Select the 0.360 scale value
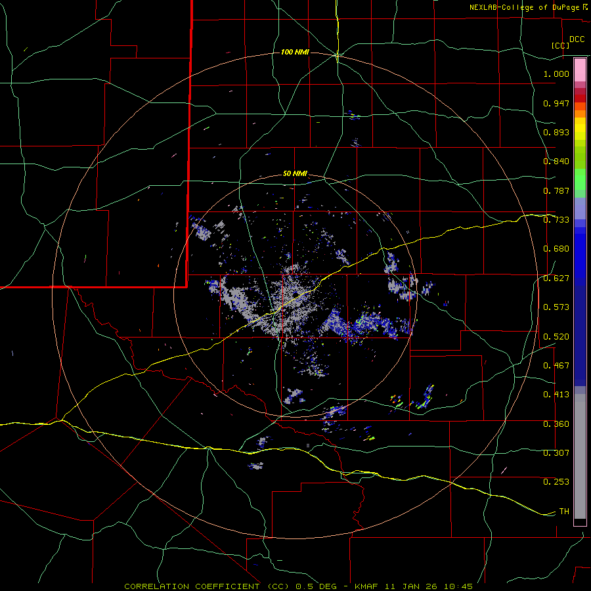This screenshot has width=591, height=591. click(556, 424)
